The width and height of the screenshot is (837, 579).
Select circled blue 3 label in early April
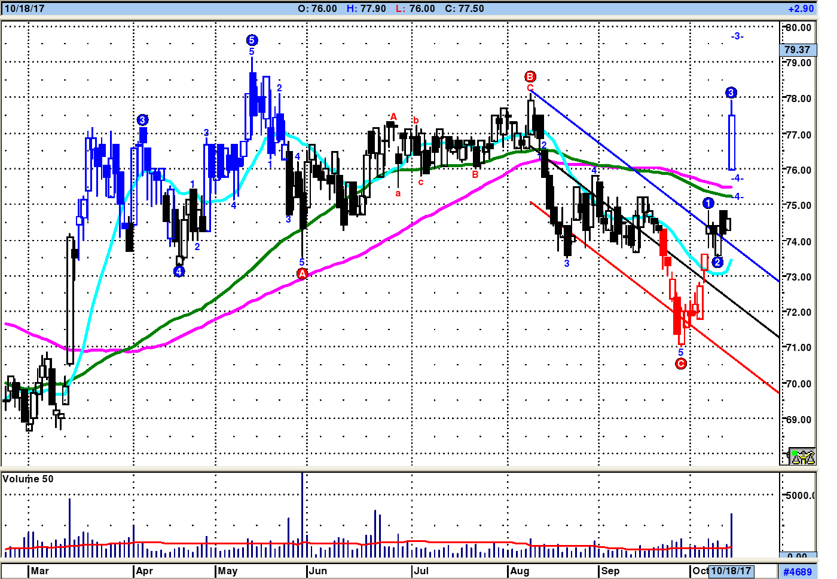pos(142,120)
